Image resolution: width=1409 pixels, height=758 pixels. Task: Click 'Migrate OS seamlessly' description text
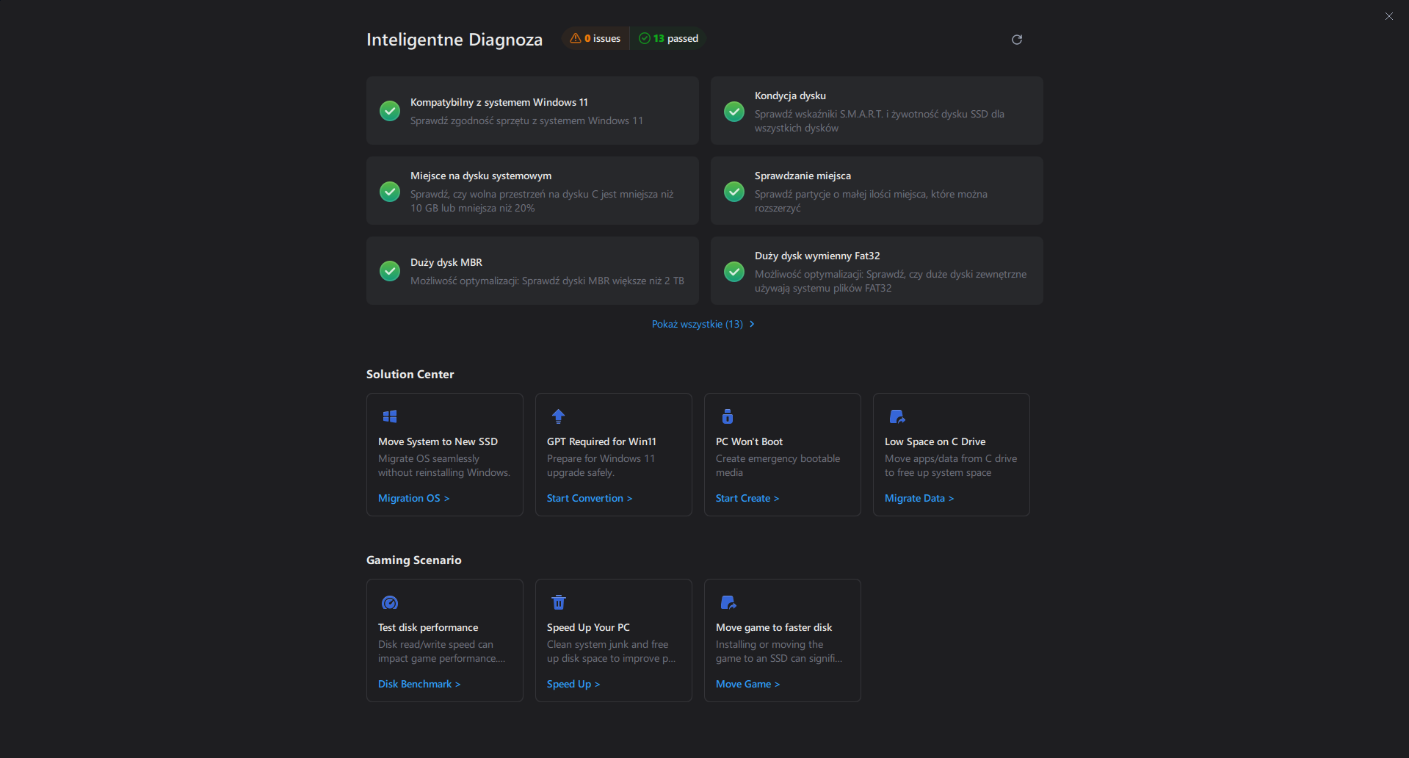444,466
